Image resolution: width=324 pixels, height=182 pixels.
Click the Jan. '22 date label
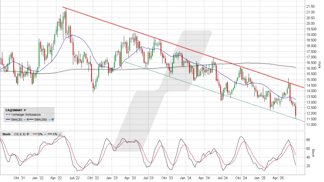[x=38, y=178]
